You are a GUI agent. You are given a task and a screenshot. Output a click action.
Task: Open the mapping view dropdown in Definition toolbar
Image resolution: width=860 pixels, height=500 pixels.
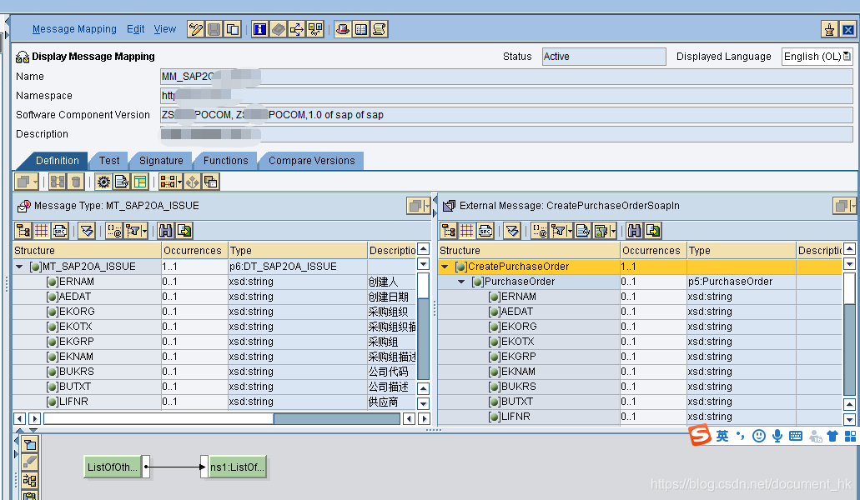coord(179,182)
